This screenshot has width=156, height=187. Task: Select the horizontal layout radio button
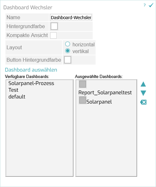(67, 44)
